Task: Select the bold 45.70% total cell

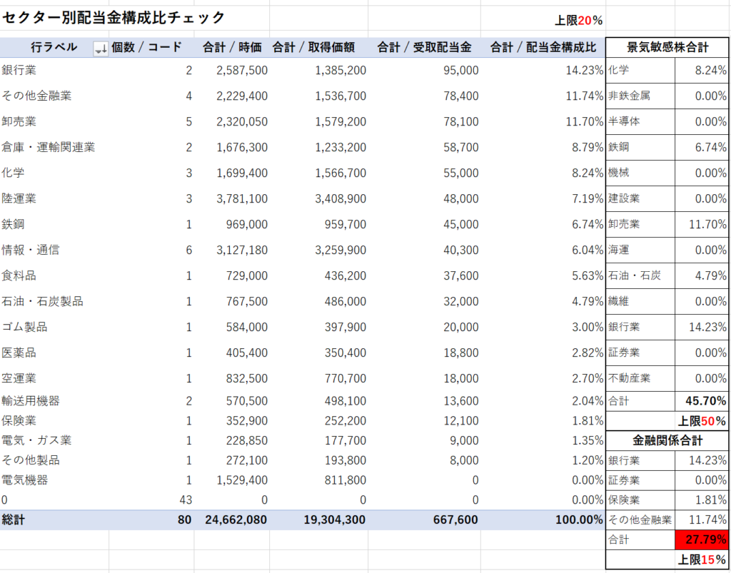Action: tap(702, 401)
